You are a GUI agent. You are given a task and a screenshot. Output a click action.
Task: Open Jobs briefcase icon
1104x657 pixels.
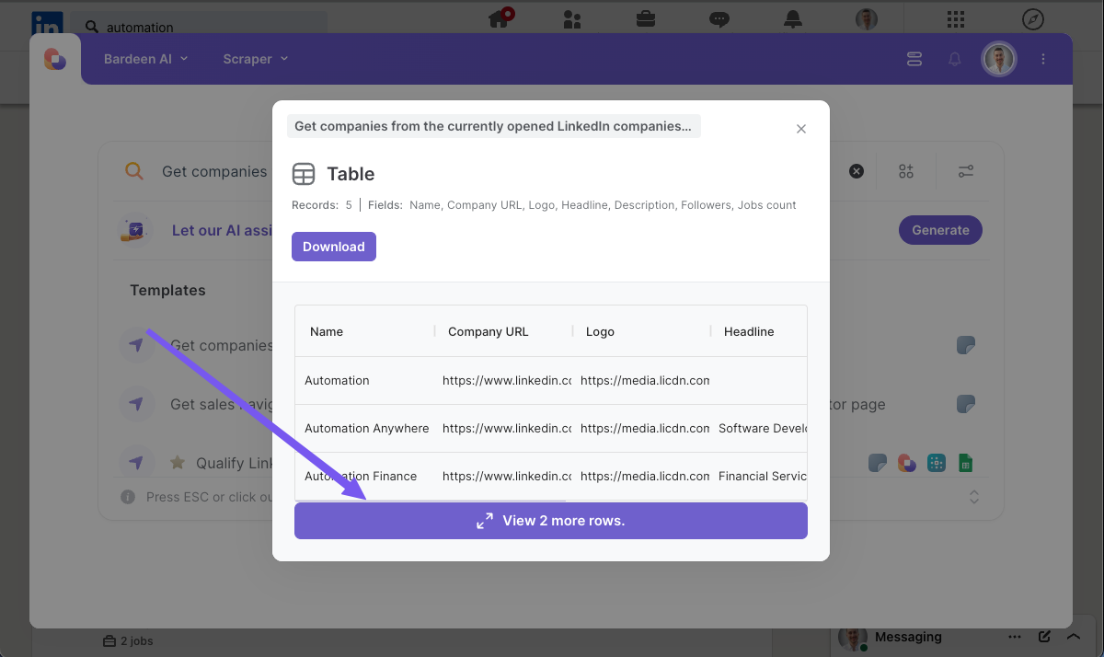click(646, 18)
